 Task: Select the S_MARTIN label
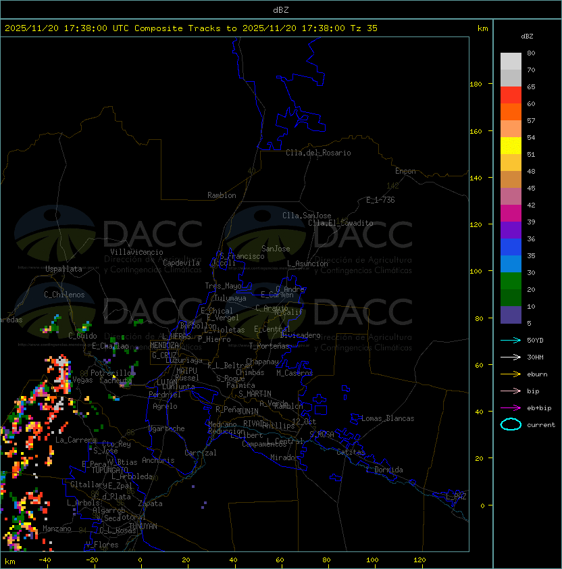pos(255,393)
